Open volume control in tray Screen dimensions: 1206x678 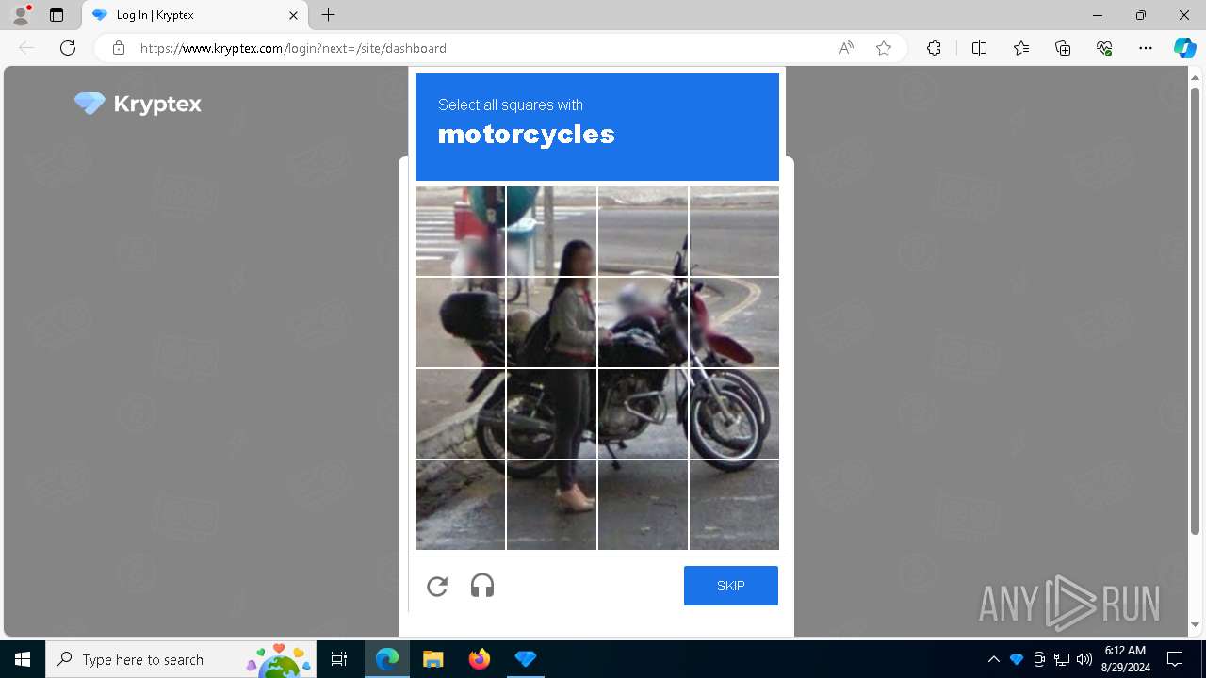(x=1084, y=659)
